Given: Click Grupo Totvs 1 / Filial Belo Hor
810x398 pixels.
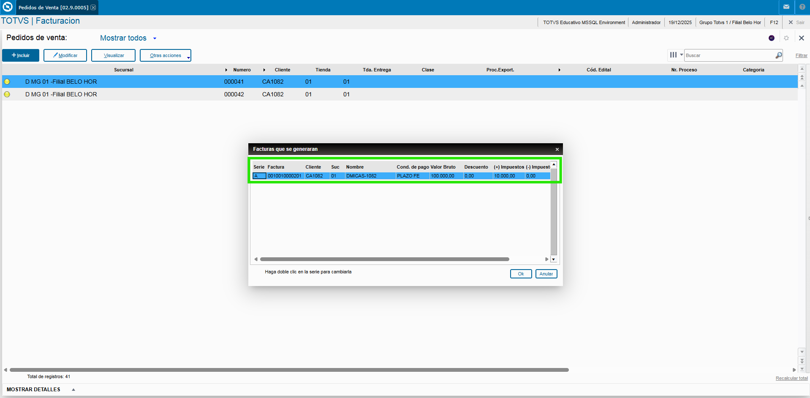Looking at the screenshot, I should 730,22.
